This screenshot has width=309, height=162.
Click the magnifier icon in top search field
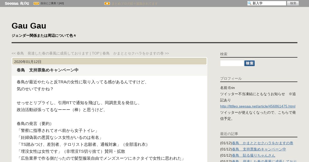click(x=250, y=3)
